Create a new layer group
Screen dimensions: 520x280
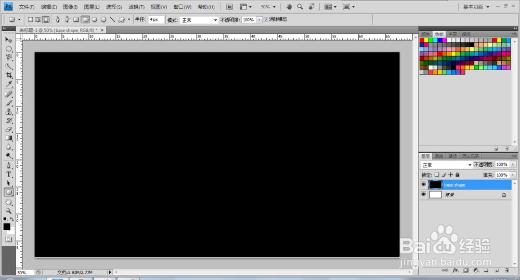pos(486,271)
